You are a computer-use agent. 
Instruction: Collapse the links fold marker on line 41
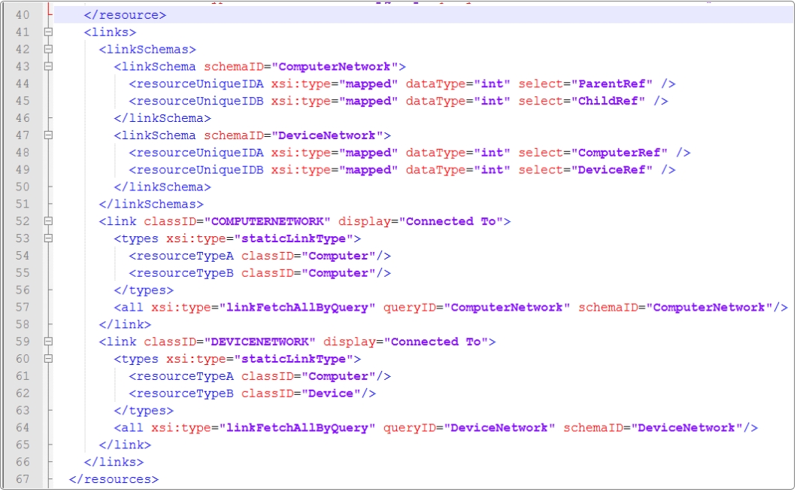[x=48, y=32]
